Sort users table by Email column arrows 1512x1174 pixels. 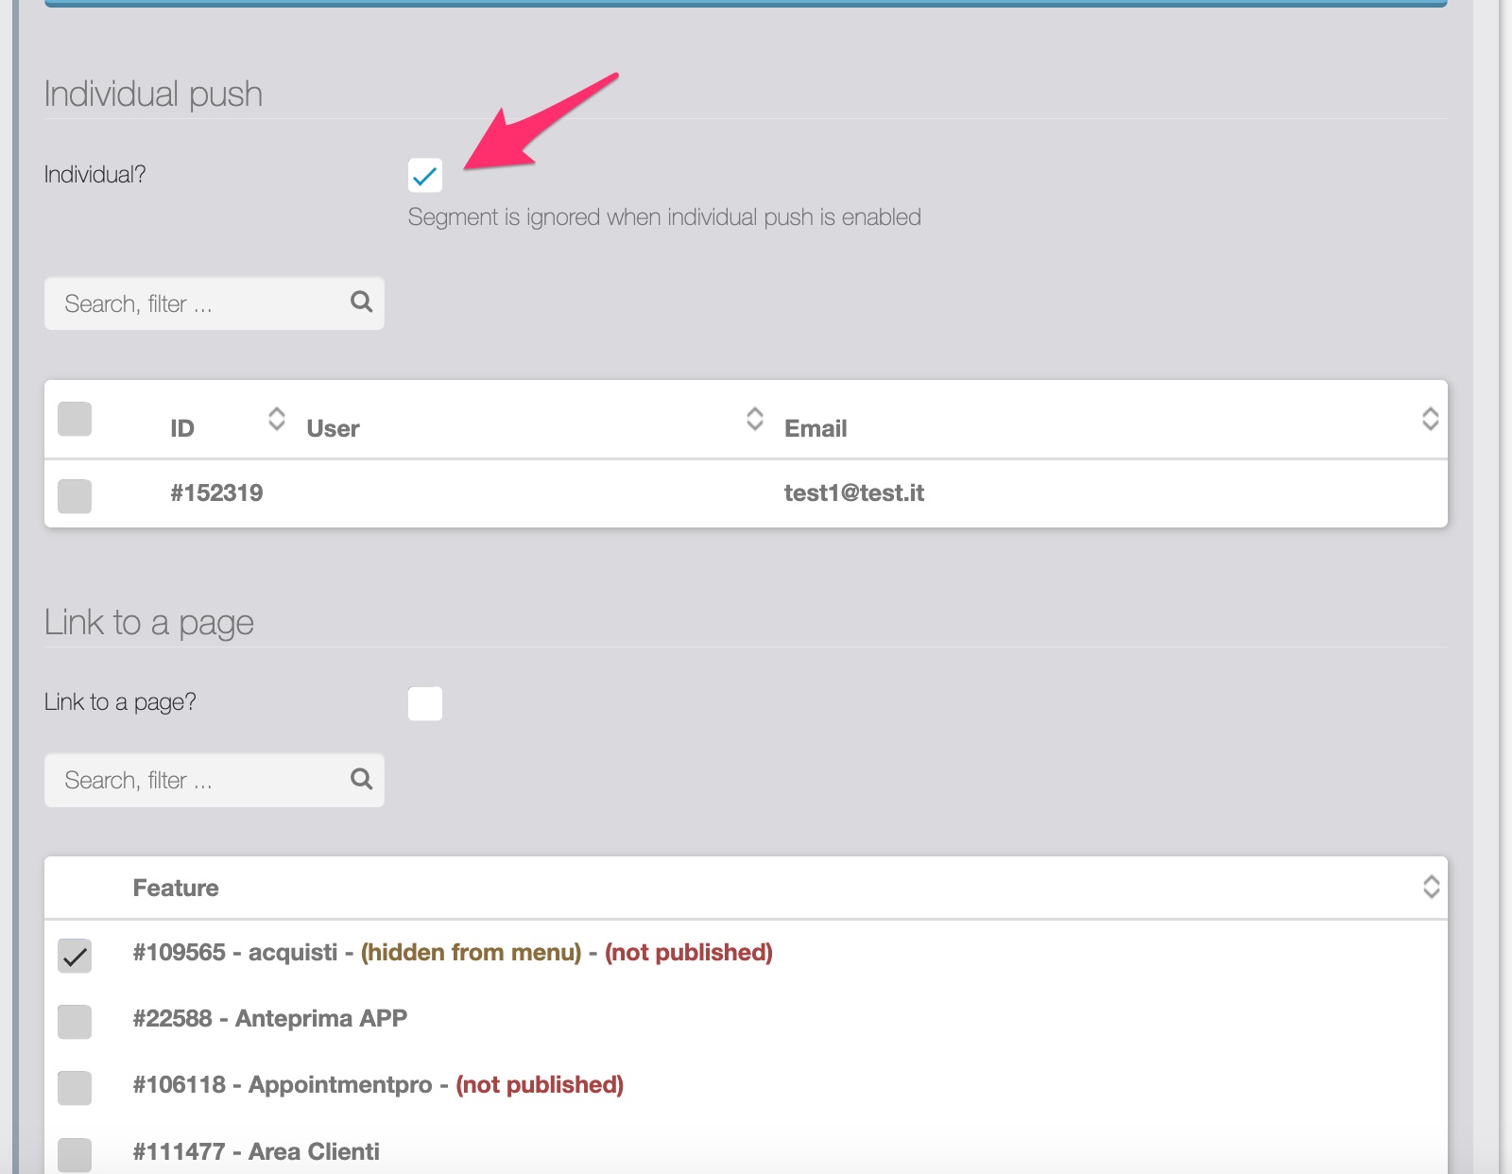[x=1430, y=419]
